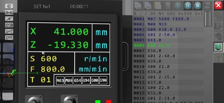
Task: Select program line N004 G01 Z-50.0
Action: 169,35
